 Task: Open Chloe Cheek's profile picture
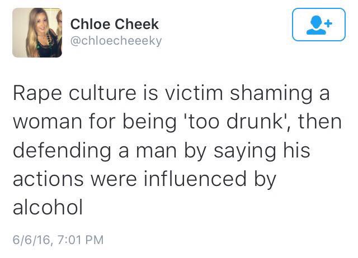pos(37,32)
